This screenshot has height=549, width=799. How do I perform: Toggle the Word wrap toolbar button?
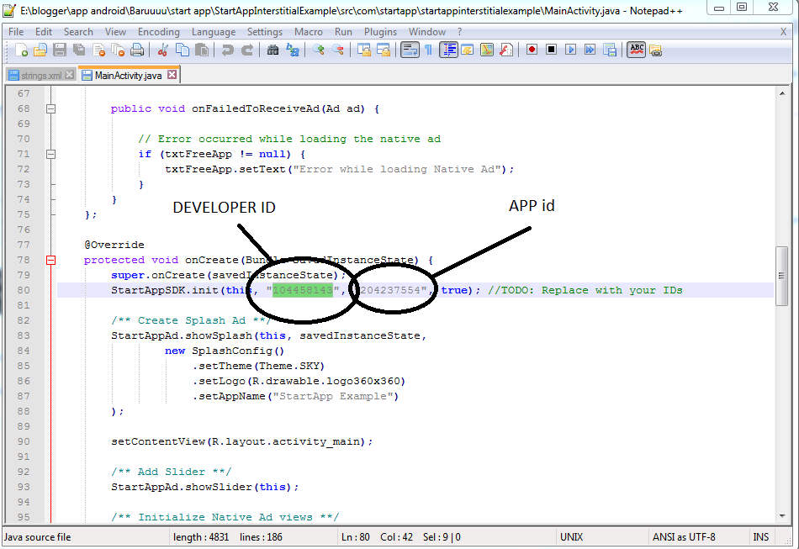[x=410, y=50]
